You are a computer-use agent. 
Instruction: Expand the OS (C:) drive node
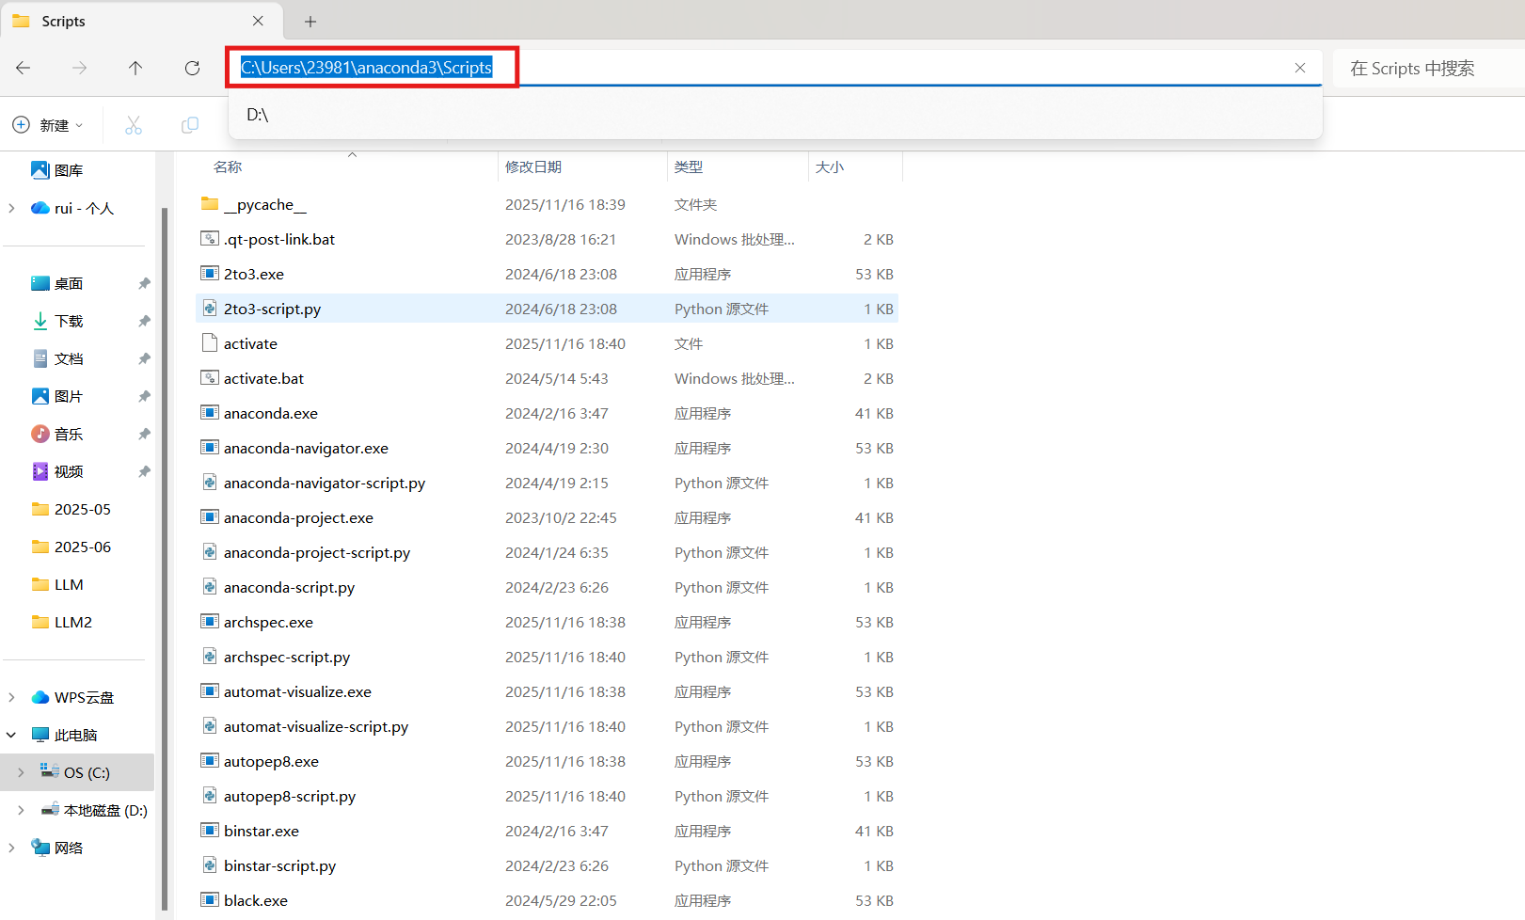[21, 772]
